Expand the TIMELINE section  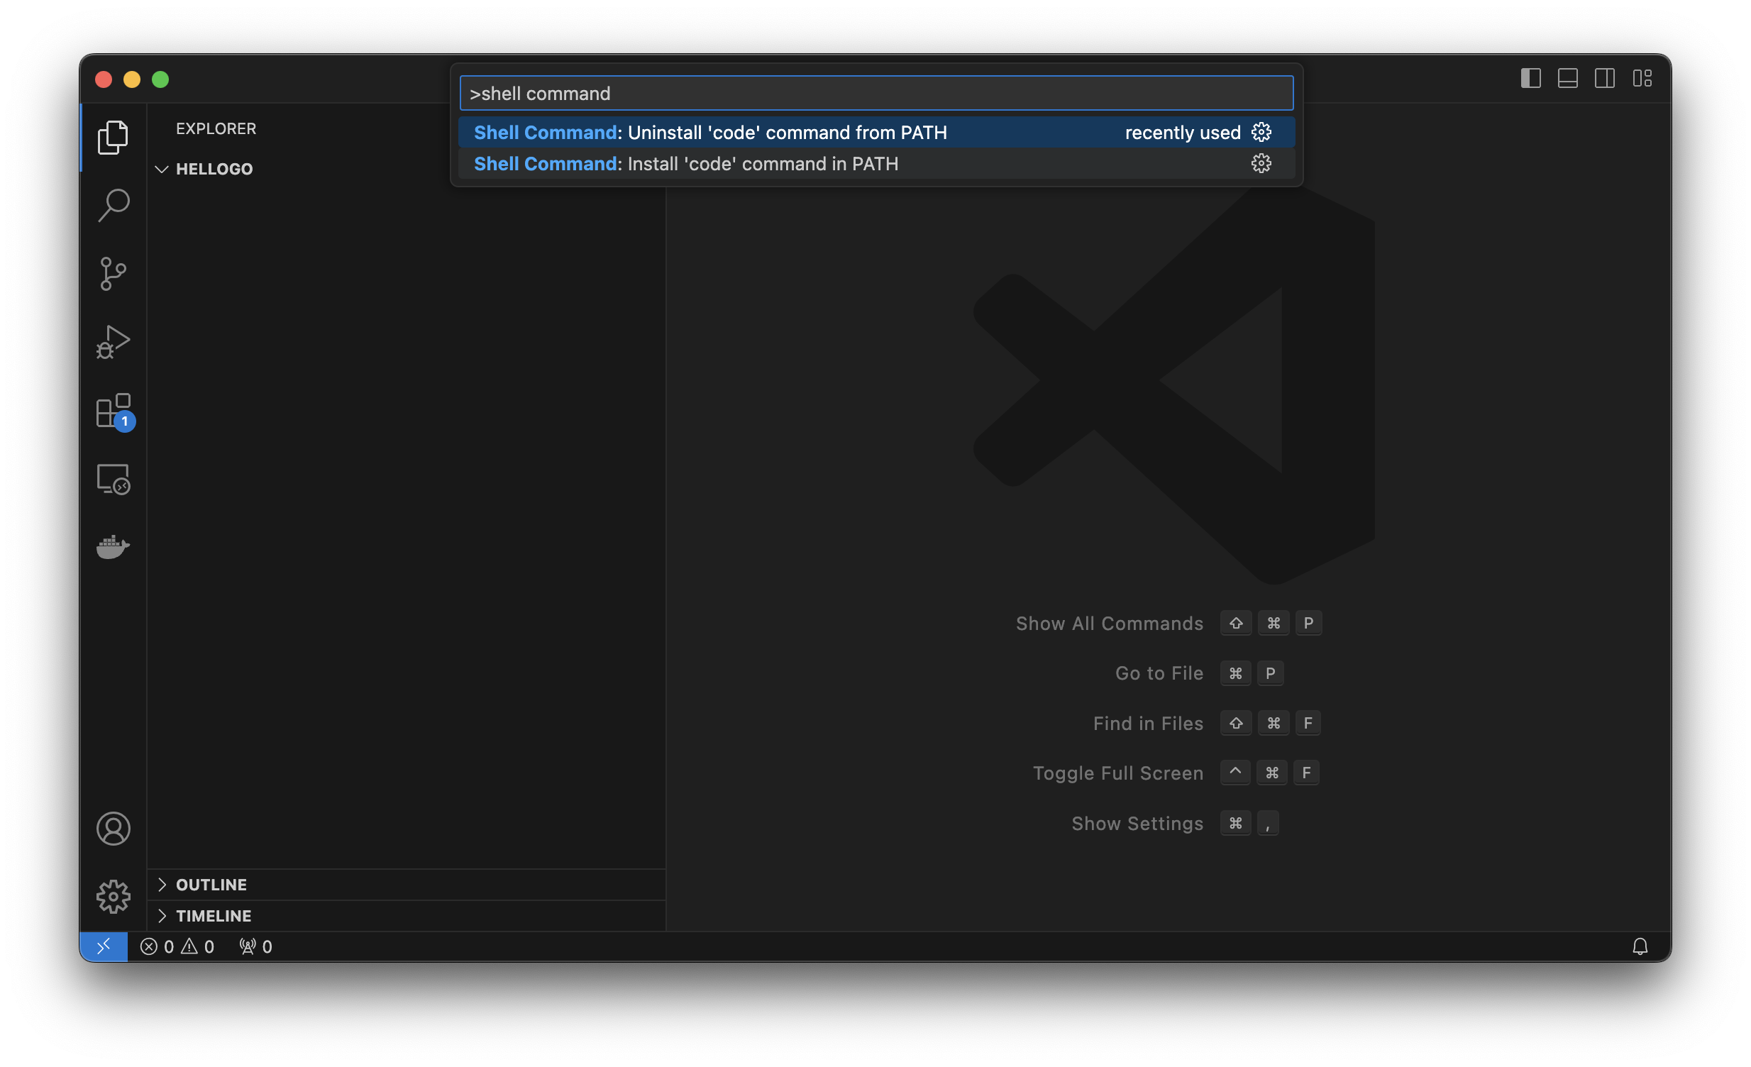tap(162, 916)
